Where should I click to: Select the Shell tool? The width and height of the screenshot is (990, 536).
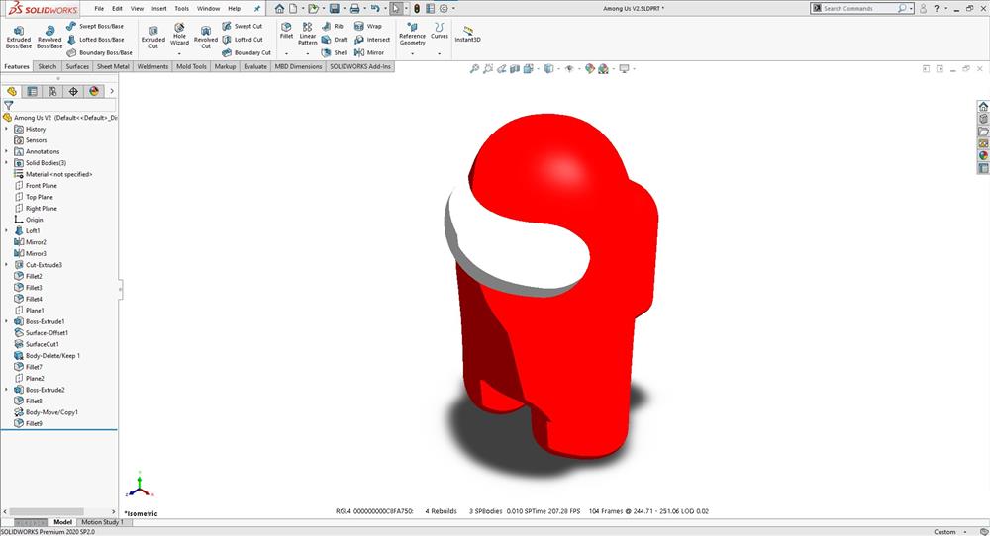coord(335,53)
